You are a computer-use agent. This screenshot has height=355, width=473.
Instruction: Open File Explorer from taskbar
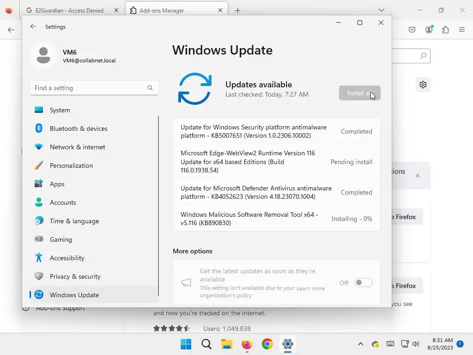[x=226, y=344]
